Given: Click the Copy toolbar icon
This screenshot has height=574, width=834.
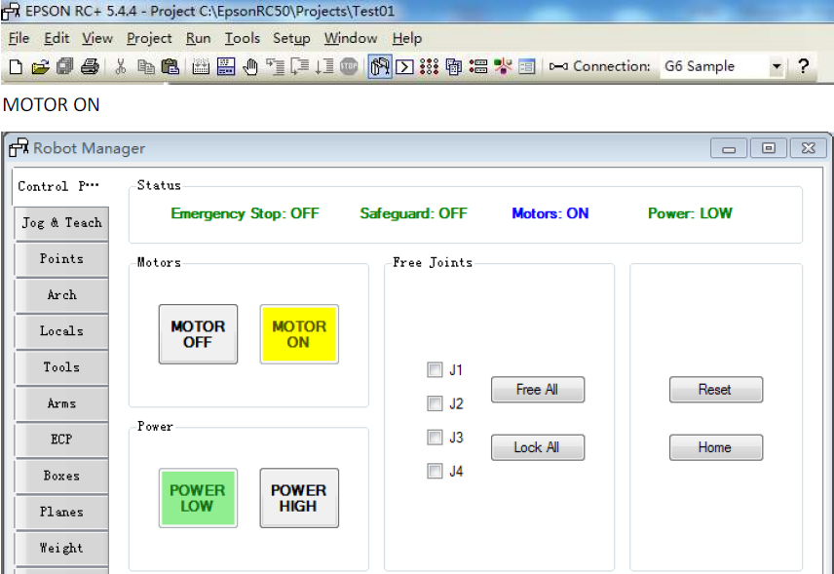Looking at the screenshot, I should coord(145,66).
